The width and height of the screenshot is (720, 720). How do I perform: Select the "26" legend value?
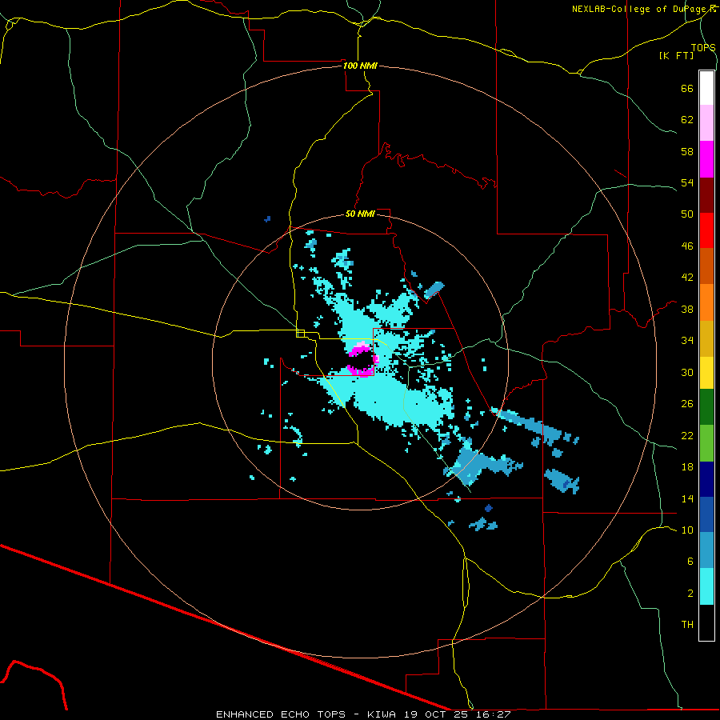(687, 404)
